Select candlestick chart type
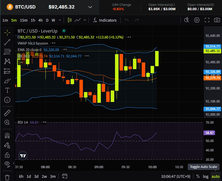222x181 pixels. click(70, 20)
